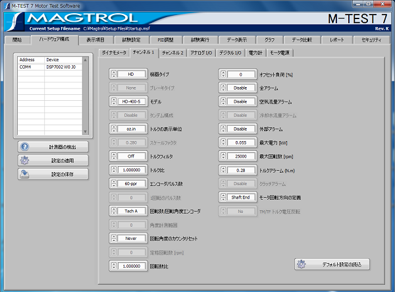Select the ハードウェア構成 tab
This screenshot has height=292, width=395.
click(54, 40)
